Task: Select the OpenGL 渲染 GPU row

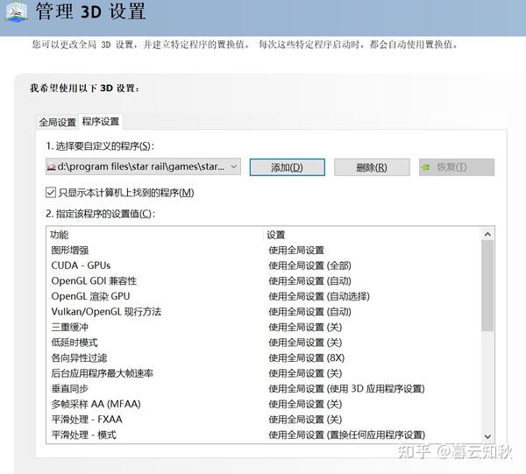Action: [x=264, y=296]
